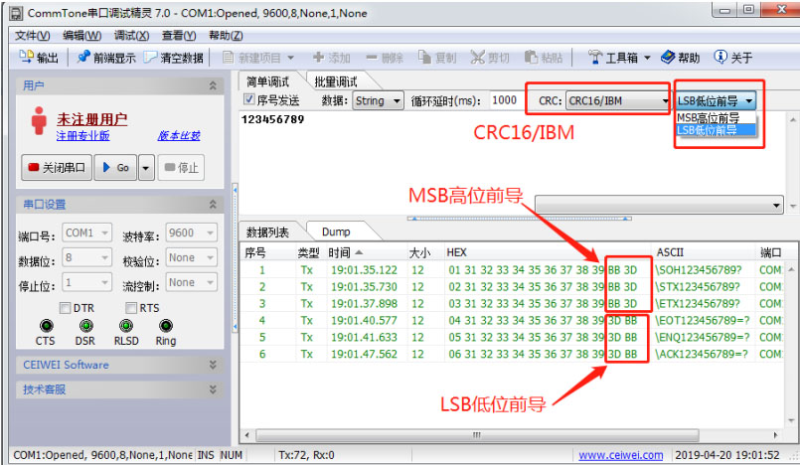Image resolution: width=800 pixels, height=465 pixels.
Task: Click the New Project (新建项目) icon
Action: 229,57
